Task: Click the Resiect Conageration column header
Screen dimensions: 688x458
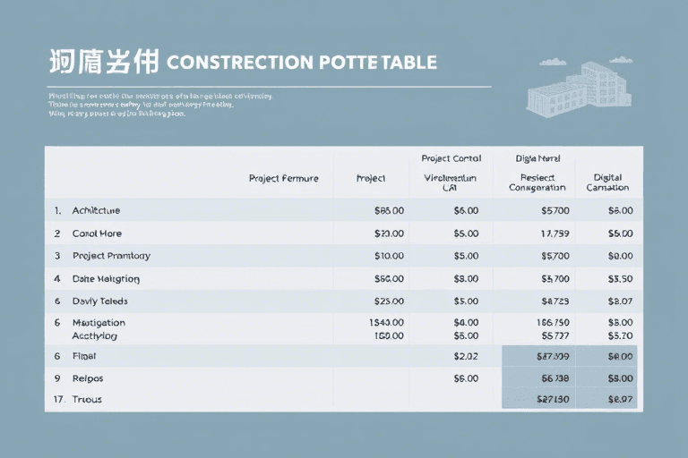Action: click(x=537, y=182)
